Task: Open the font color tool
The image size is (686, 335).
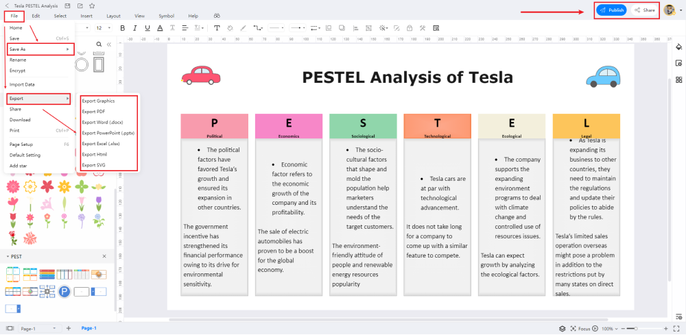Action: pyautogui.click(x=160, y=28)
